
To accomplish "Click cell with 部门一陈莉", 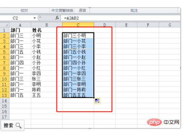I will [x=78, y=90].
